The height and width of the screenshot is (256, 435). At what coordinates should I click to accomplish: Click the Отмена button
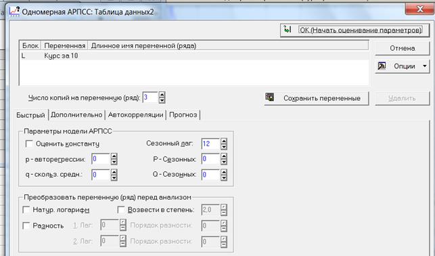403,48
